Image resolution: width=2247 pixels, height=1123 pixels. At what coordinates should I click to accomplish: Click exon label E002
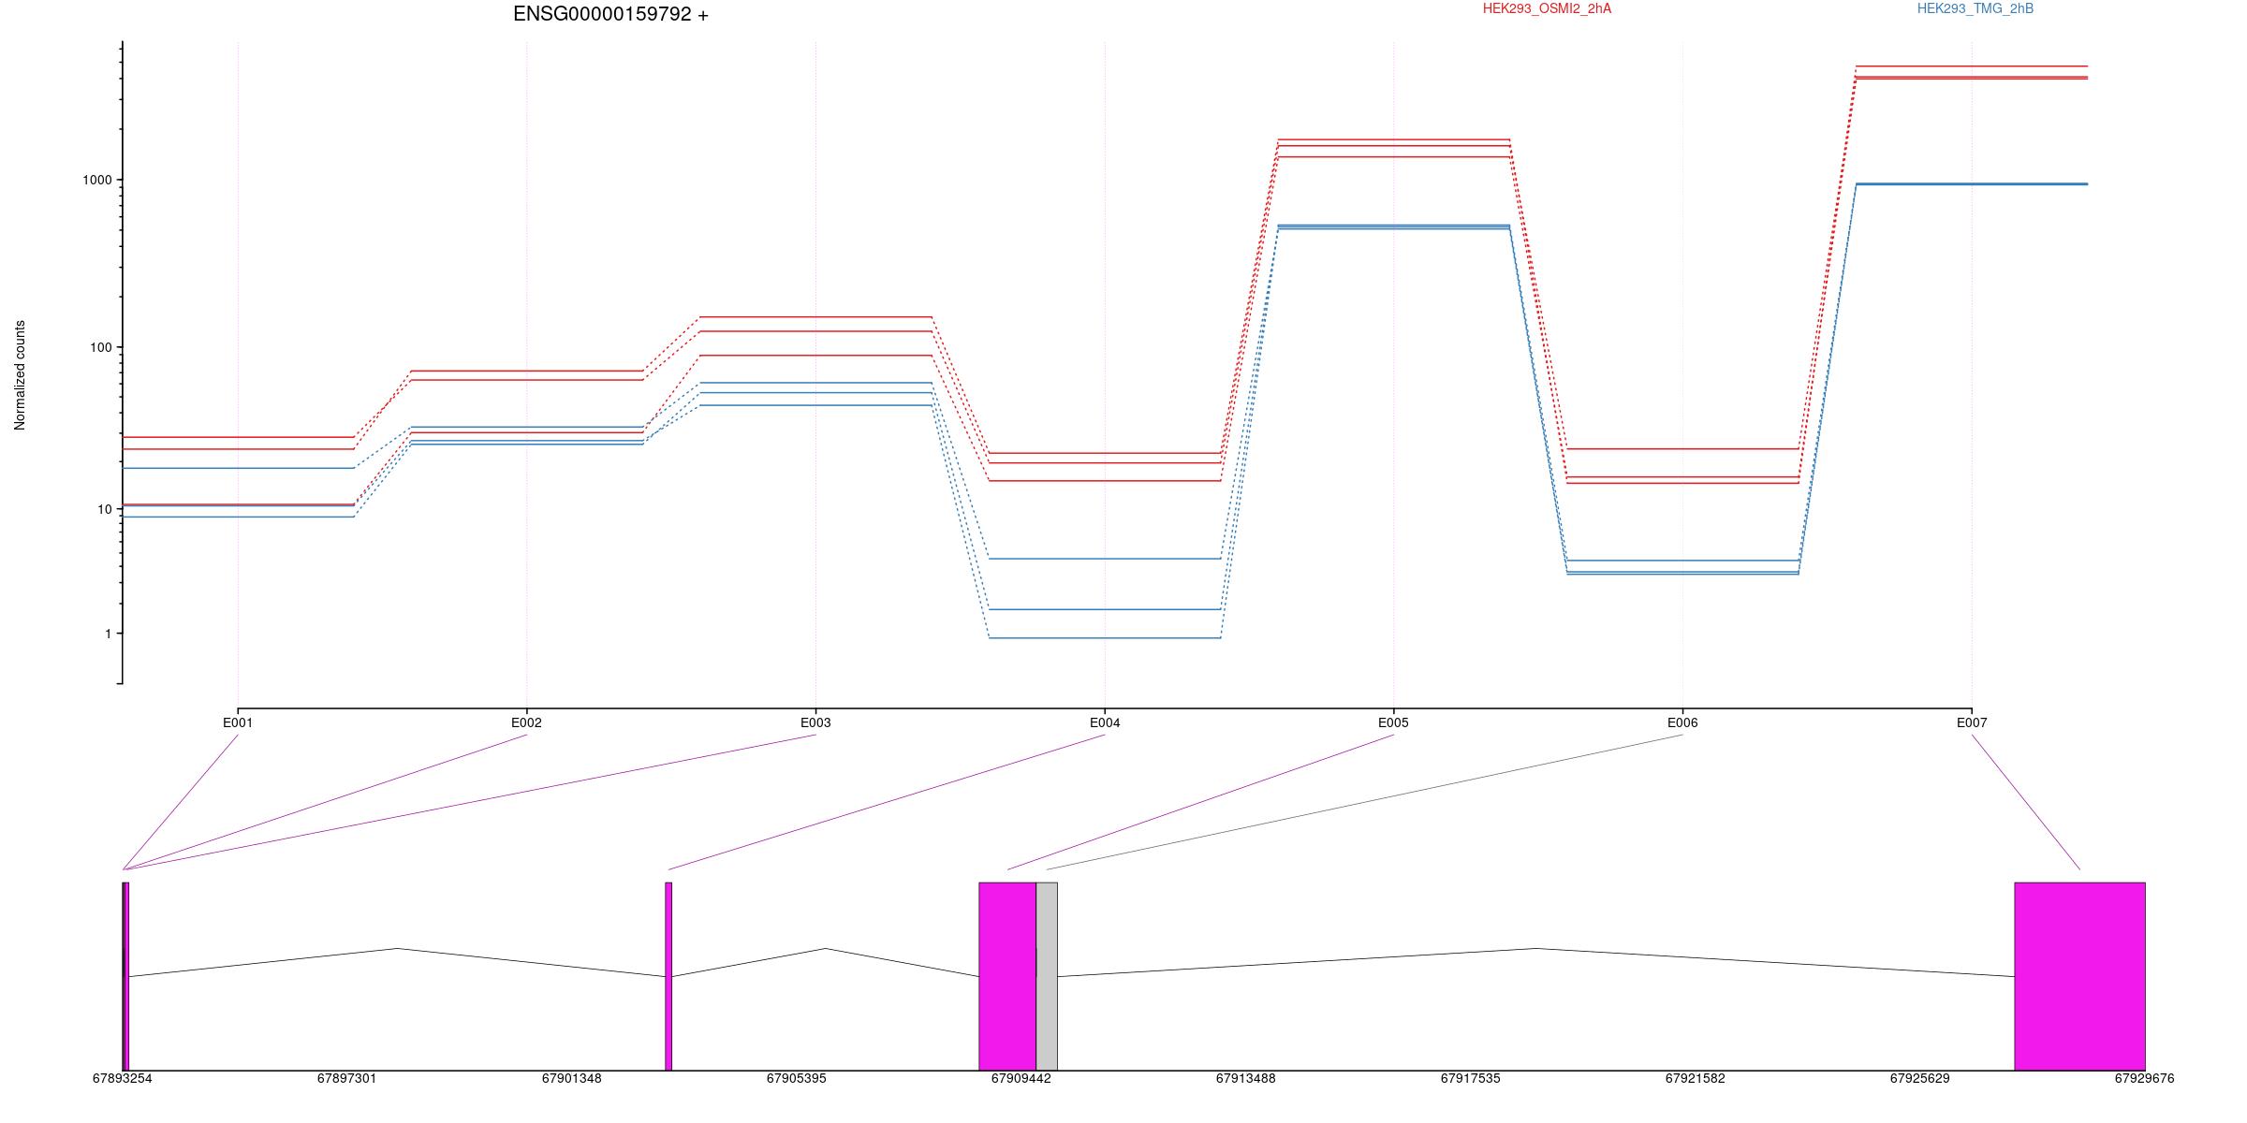point(526,722)
